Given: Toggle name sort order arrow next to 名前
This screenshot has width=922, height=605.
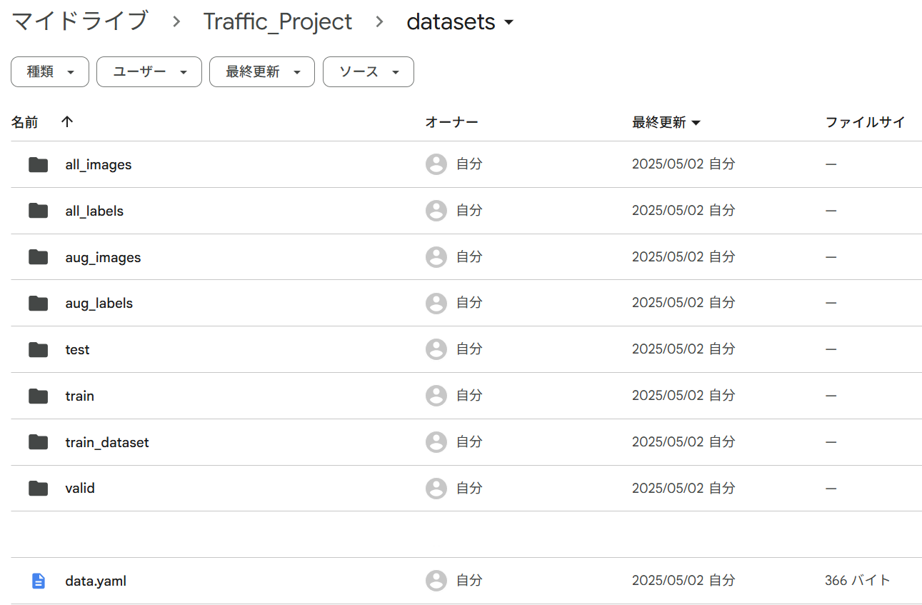Looking at the screenshot, I should tap(67, 122).
